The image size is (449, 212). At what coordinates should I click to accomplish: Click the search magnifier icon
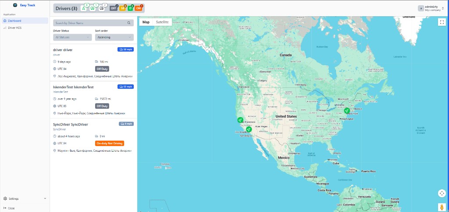click(129, 23)
